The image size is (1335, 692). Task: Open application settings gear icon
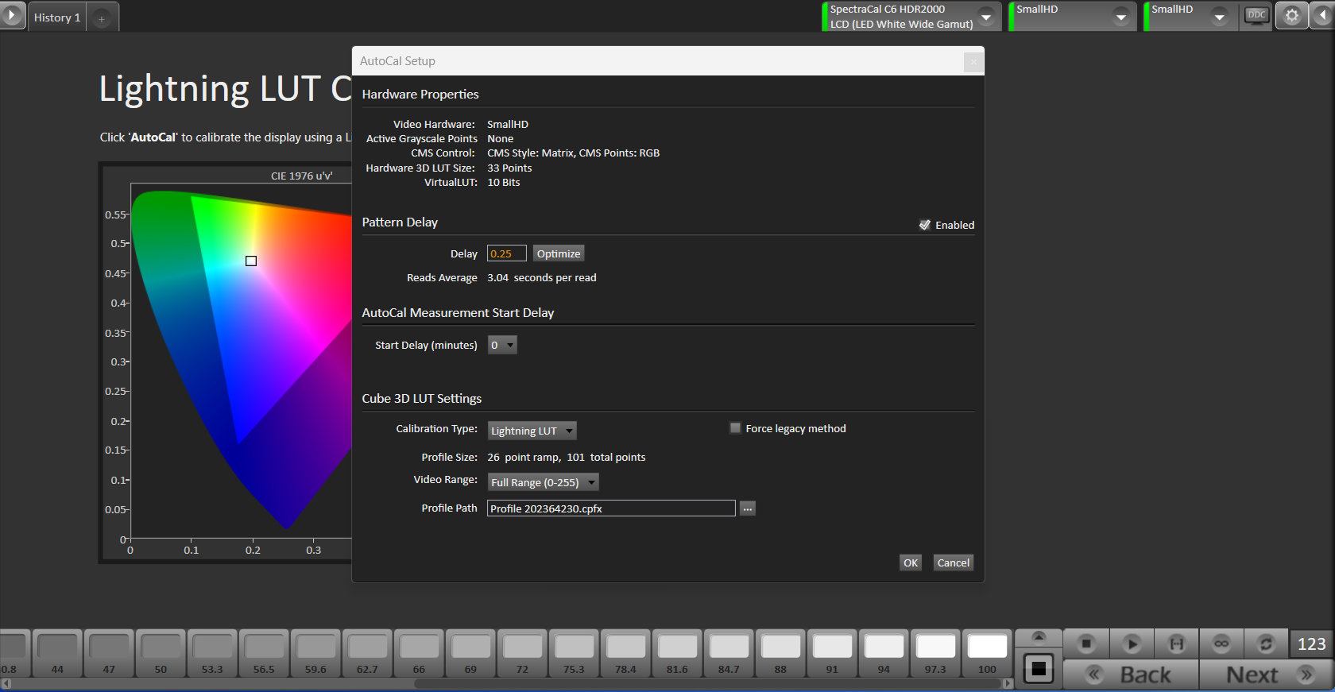tap(1292, 15)
